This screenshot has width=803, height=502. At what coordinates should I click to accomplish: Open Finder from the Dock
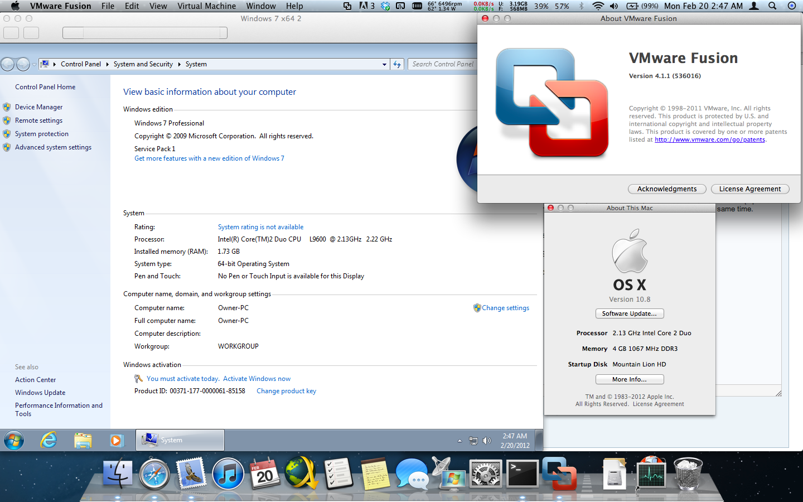118,475
